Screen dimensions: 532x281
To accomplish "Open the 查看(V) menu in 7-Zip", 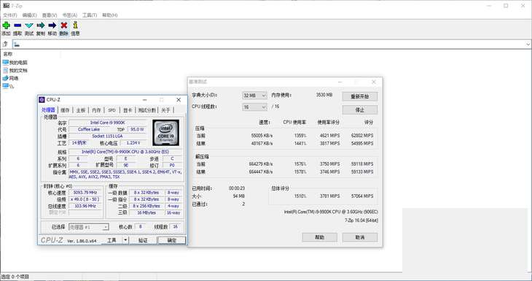I will 50,15.
